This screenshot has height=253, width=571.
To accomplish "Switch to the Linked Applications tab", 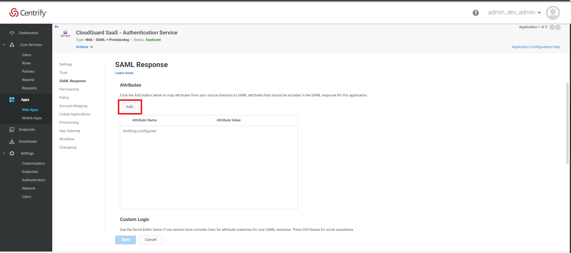I will [x=75, y=114].
